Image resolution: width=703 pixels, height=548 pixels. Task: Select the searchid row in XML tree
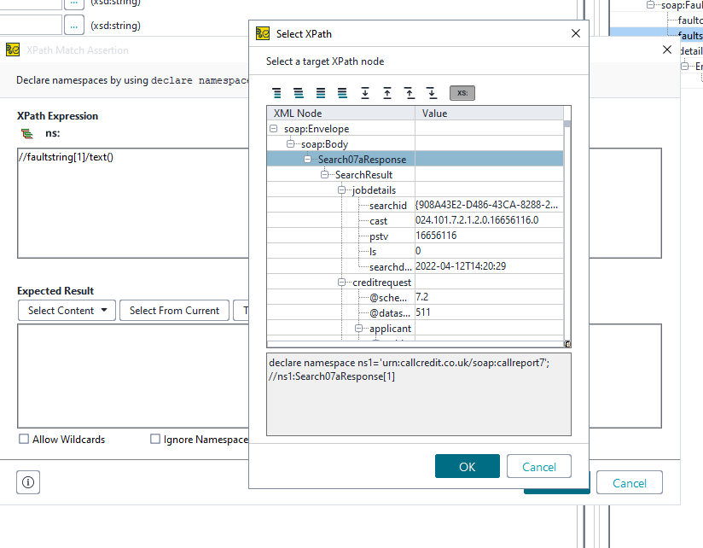pos(387,206)
